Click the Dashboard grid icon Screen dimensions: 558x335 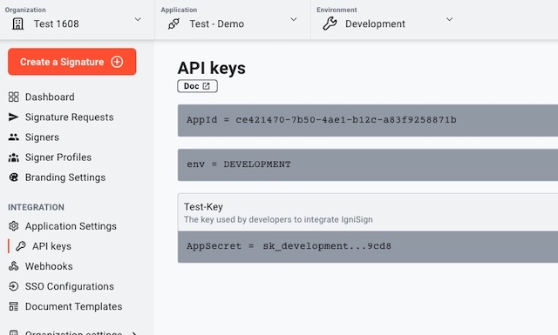coord(14,97)
